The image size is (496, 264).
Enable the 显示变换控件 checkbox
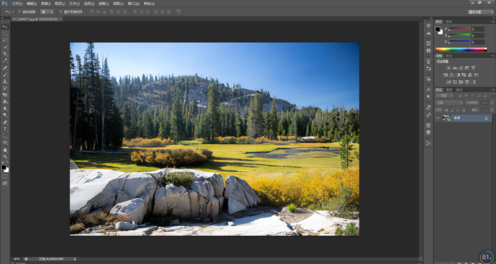pyautogui.click(x=61, y=12)
